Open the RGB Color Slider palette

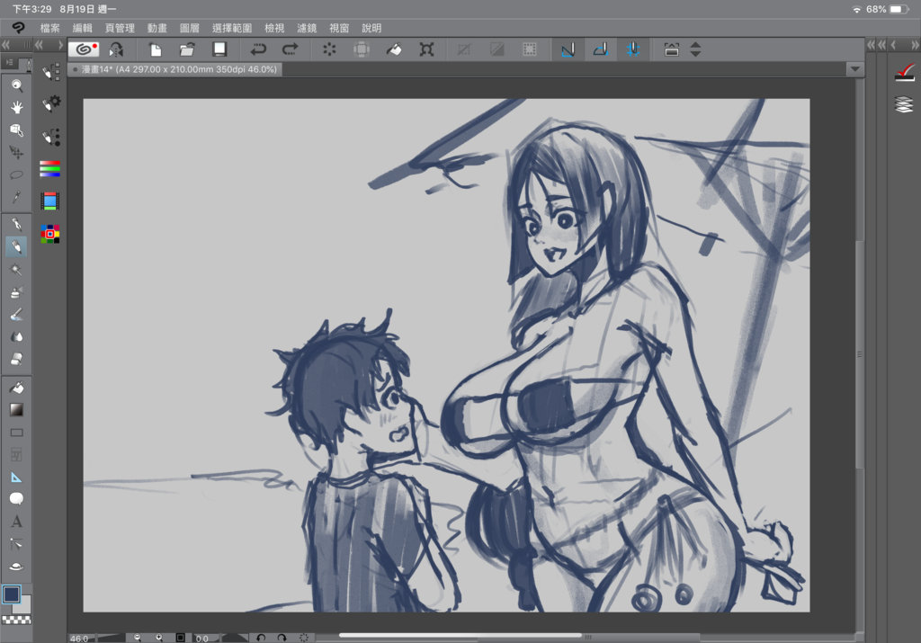[x=50, y=168]
